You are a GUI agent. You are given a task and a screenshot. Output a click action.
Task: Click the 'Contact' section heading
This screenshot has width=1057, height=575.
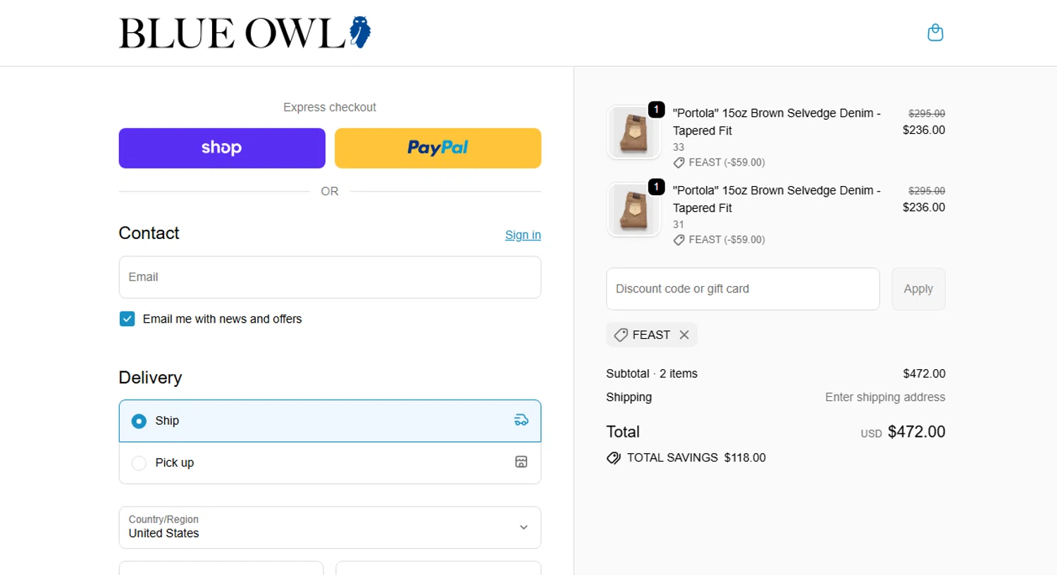(149, 233)
